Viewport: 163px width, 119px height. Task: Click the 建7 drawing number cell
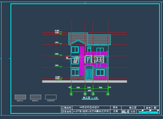click(156, 108)
